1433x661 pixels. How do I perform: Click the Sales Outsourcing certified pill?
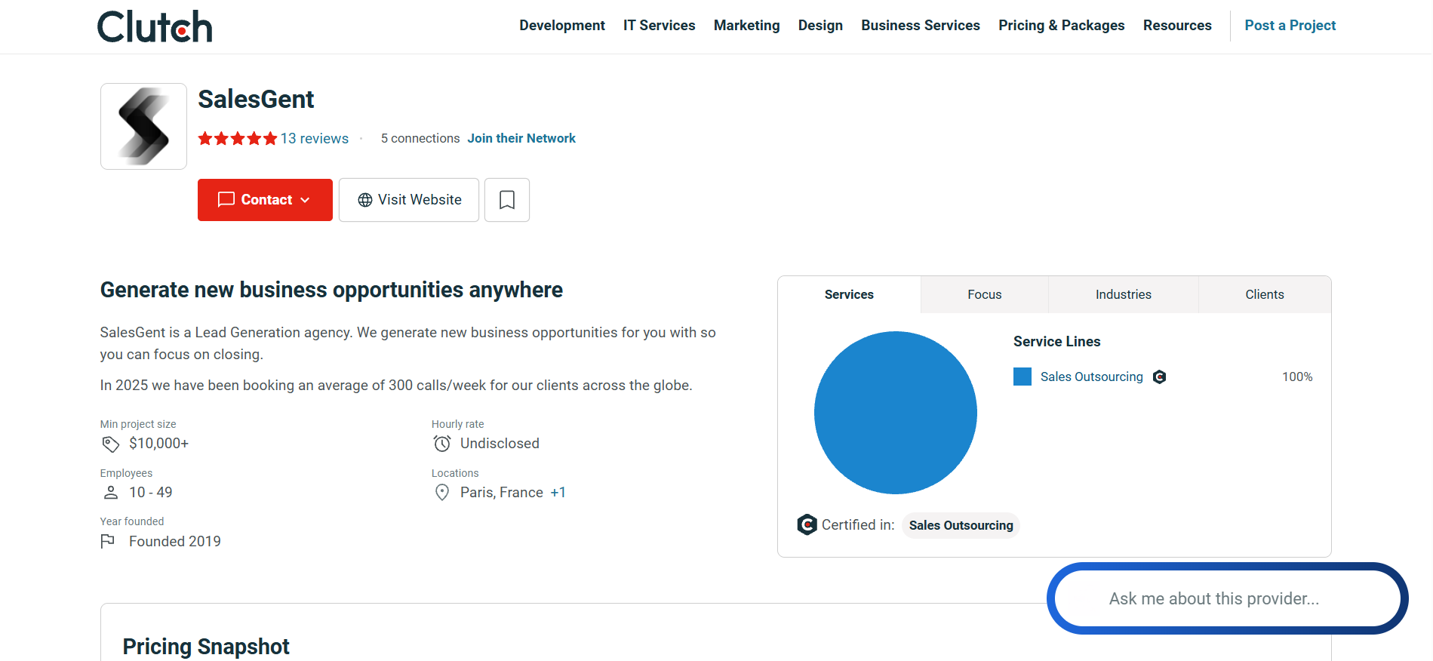click(961, 525)
